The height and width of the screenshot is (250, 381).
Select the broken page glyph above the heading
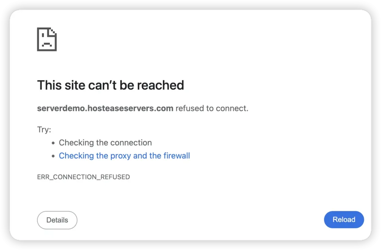click(47, 39)
